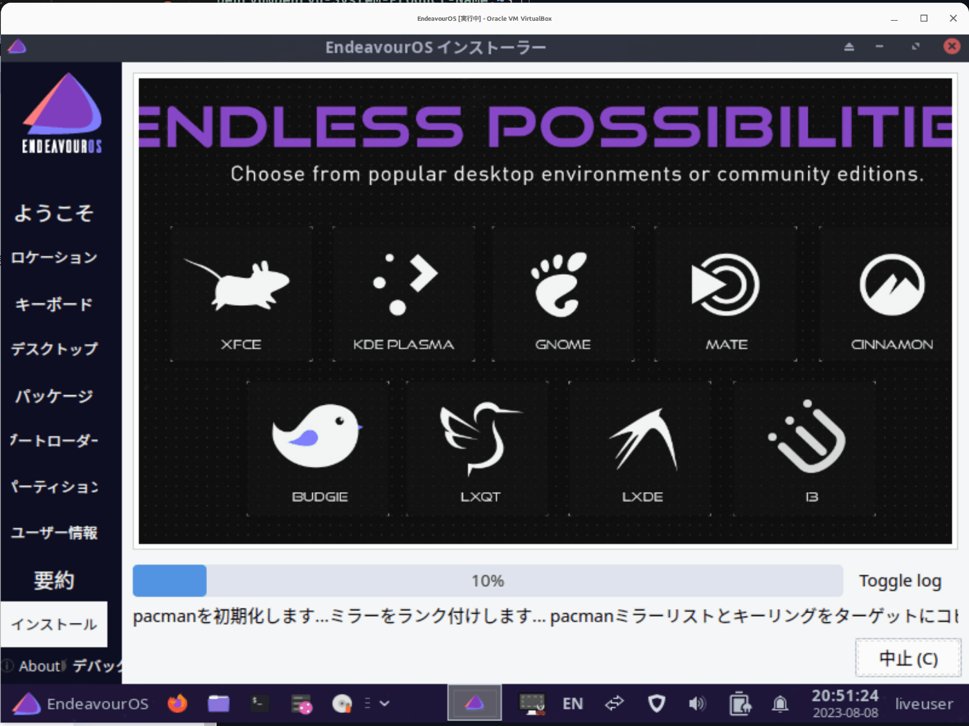Viewport: 969px width, 726px height.
Task: Select the キーボード step in sidebar
Action: [54, 304]
